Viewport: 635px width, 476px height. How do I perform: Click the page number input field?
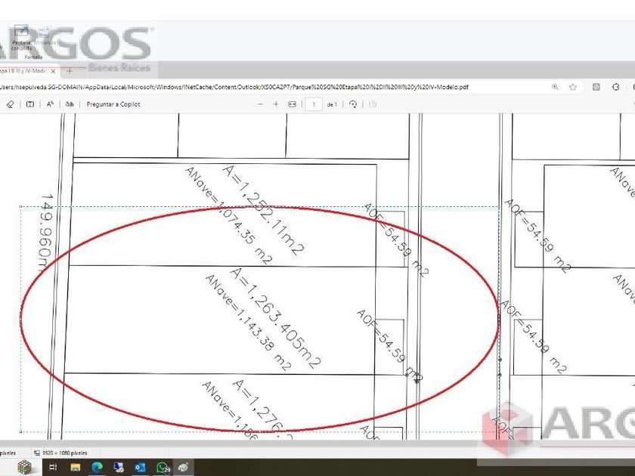click(x=314, y=104)
